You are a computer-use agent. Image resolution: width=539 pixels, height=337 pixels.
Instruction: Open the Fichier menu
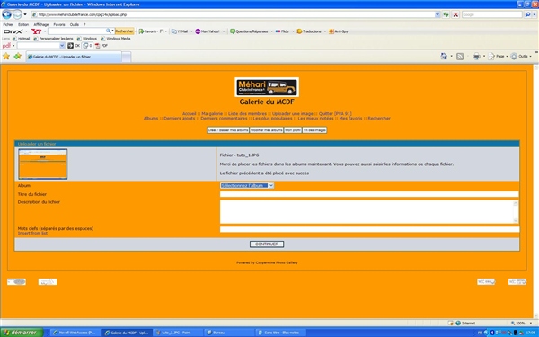[x=8, y=24]
